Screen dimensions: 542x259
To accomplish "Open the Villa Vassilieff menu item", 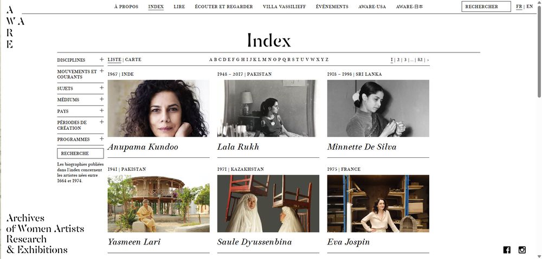I will coord(284,6).
